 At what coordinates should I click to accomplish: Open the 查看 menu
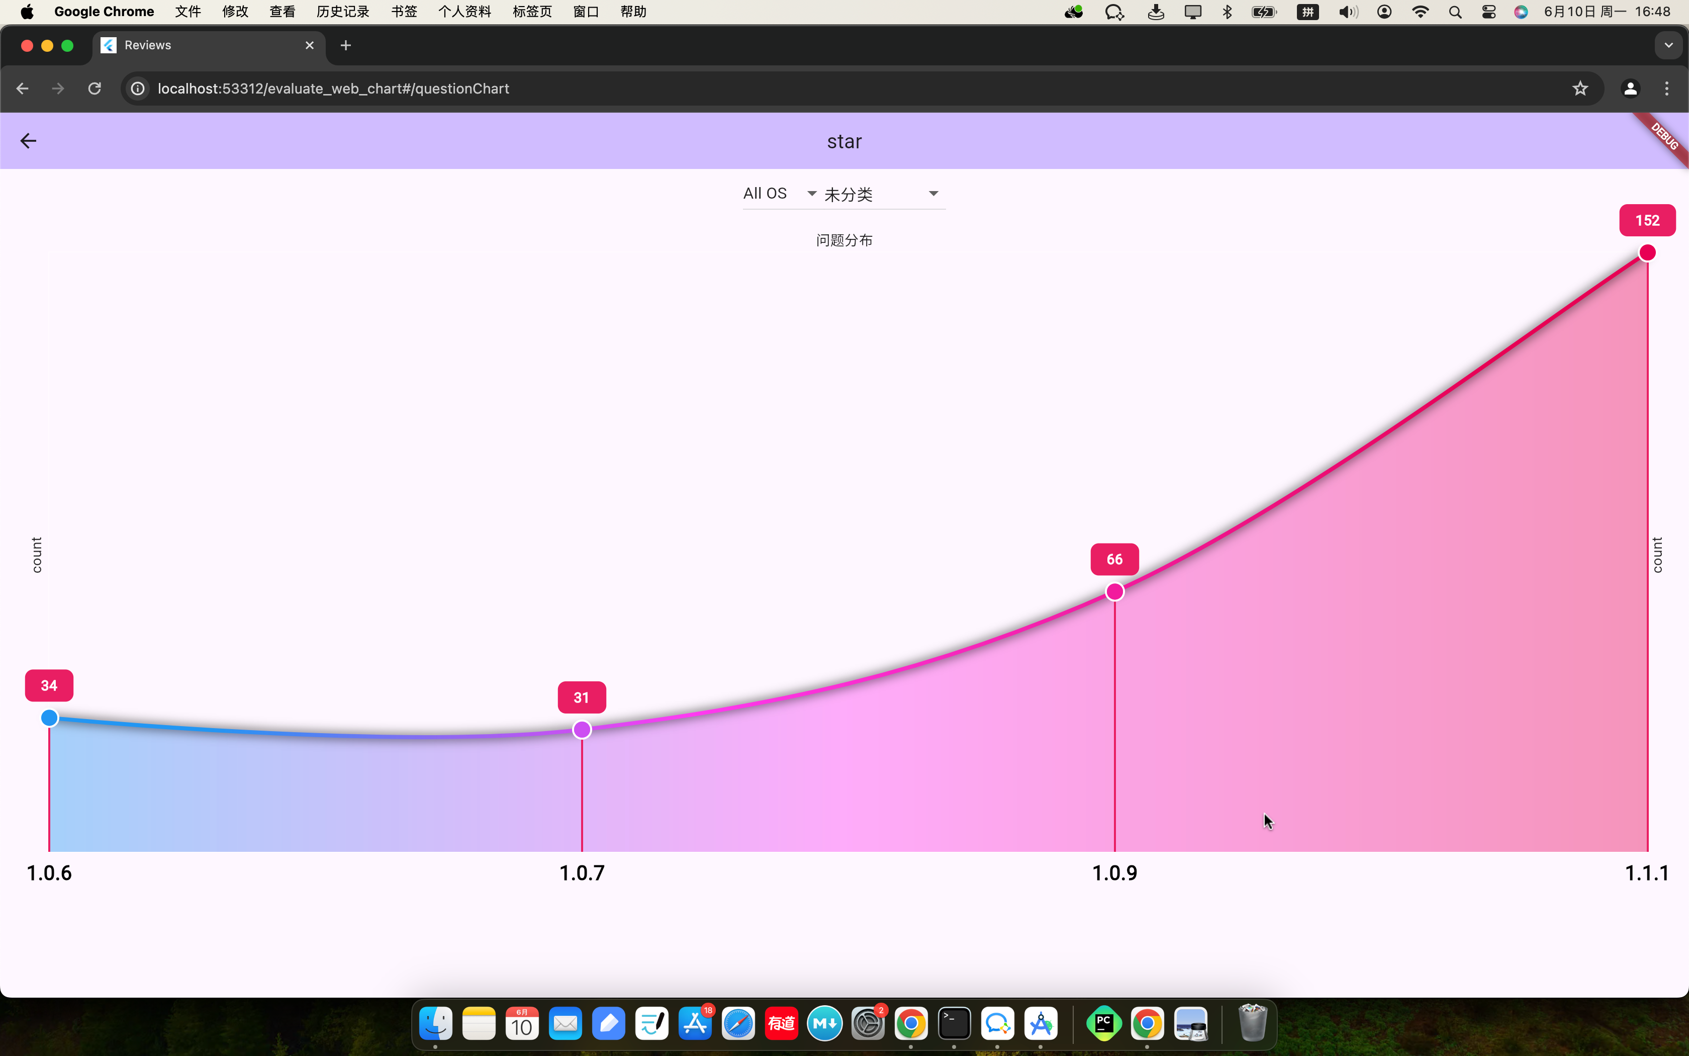coord(282,12)
